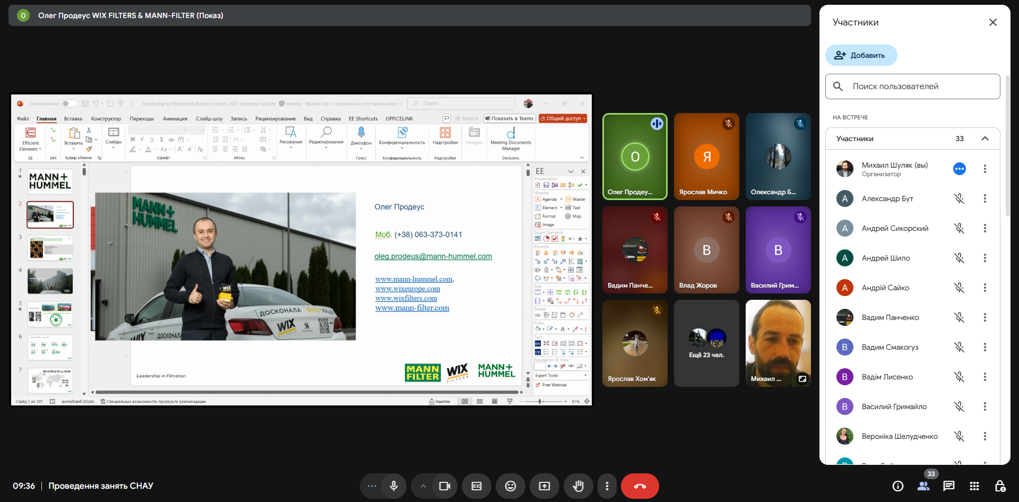Select the Ярослав Мичко video tile
1019x502 pixels.
(706, 157)
